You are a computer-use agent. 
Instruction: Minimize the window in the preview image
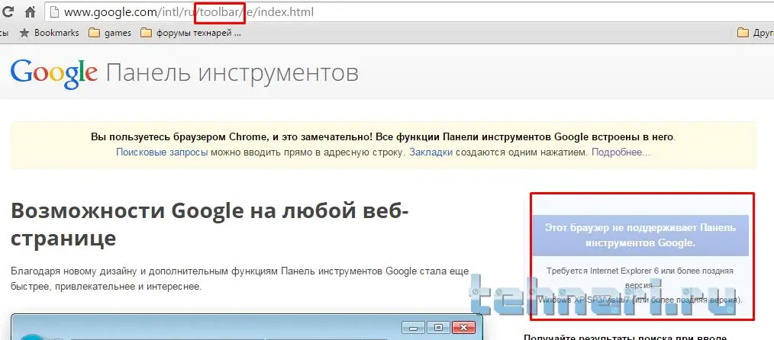click(413, 328)
